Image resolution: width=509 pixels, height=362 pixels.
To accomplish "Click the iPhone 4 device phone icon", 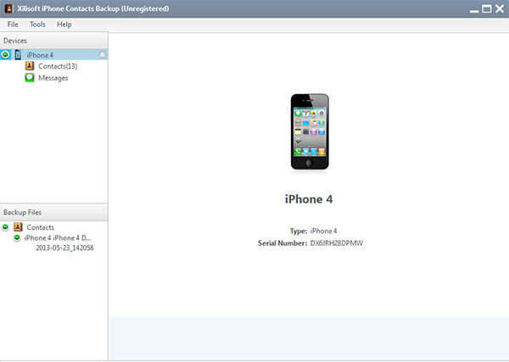I will tap(18, 54).
